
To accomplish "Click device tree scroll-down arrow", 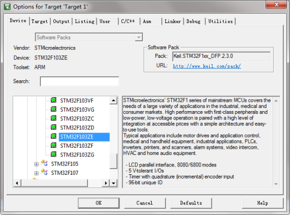I will (114, 183).
